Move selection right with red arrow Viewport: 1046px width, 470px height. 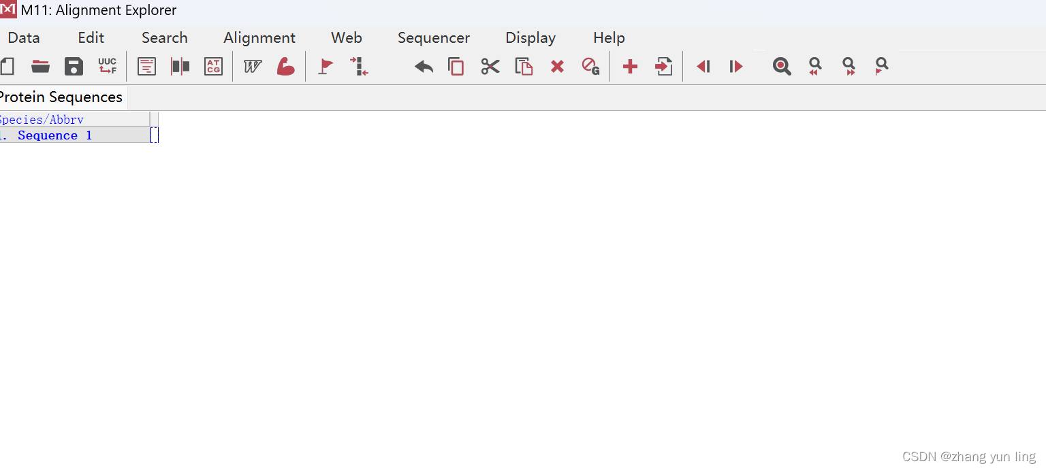736,66
